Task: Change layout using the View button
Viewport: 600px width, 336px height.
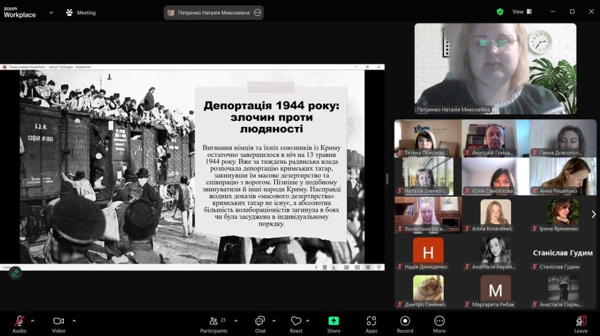Action: click(522, 12)
